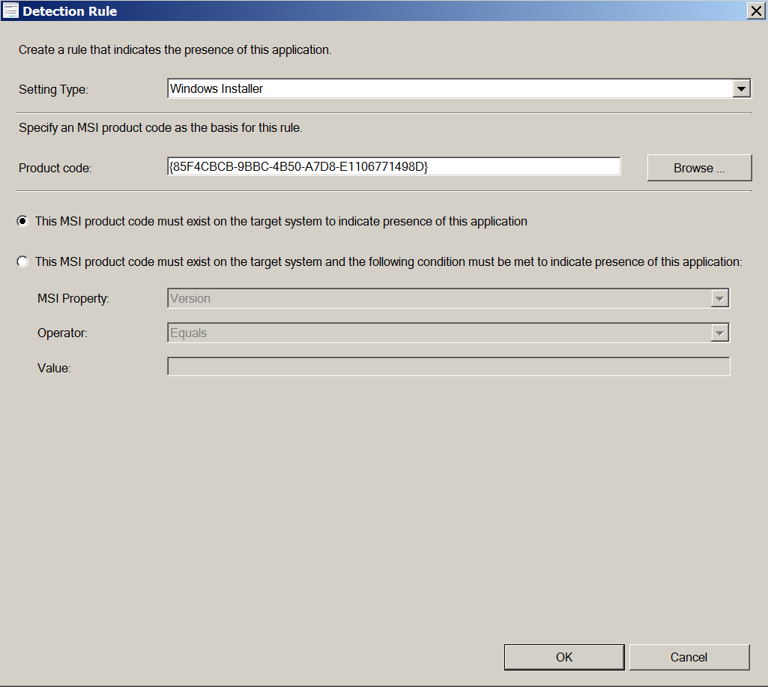Click the 'Value:' label
Image resolution: width=768 pixels, height=687 pixels.
pos(54,369)
